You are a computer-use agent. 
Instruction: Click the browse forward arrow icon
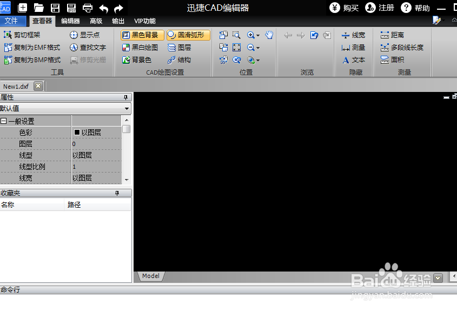tap(301, 35)
